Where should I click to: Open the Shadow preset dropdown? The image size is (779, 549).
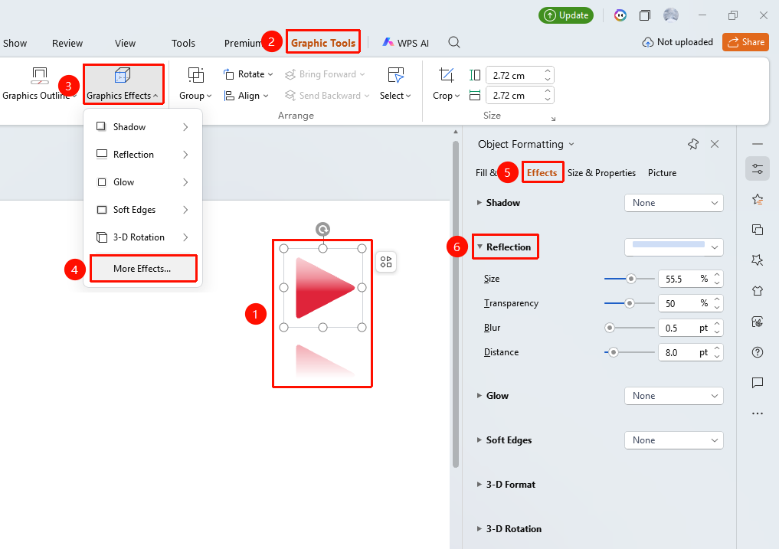pos(673,203)
